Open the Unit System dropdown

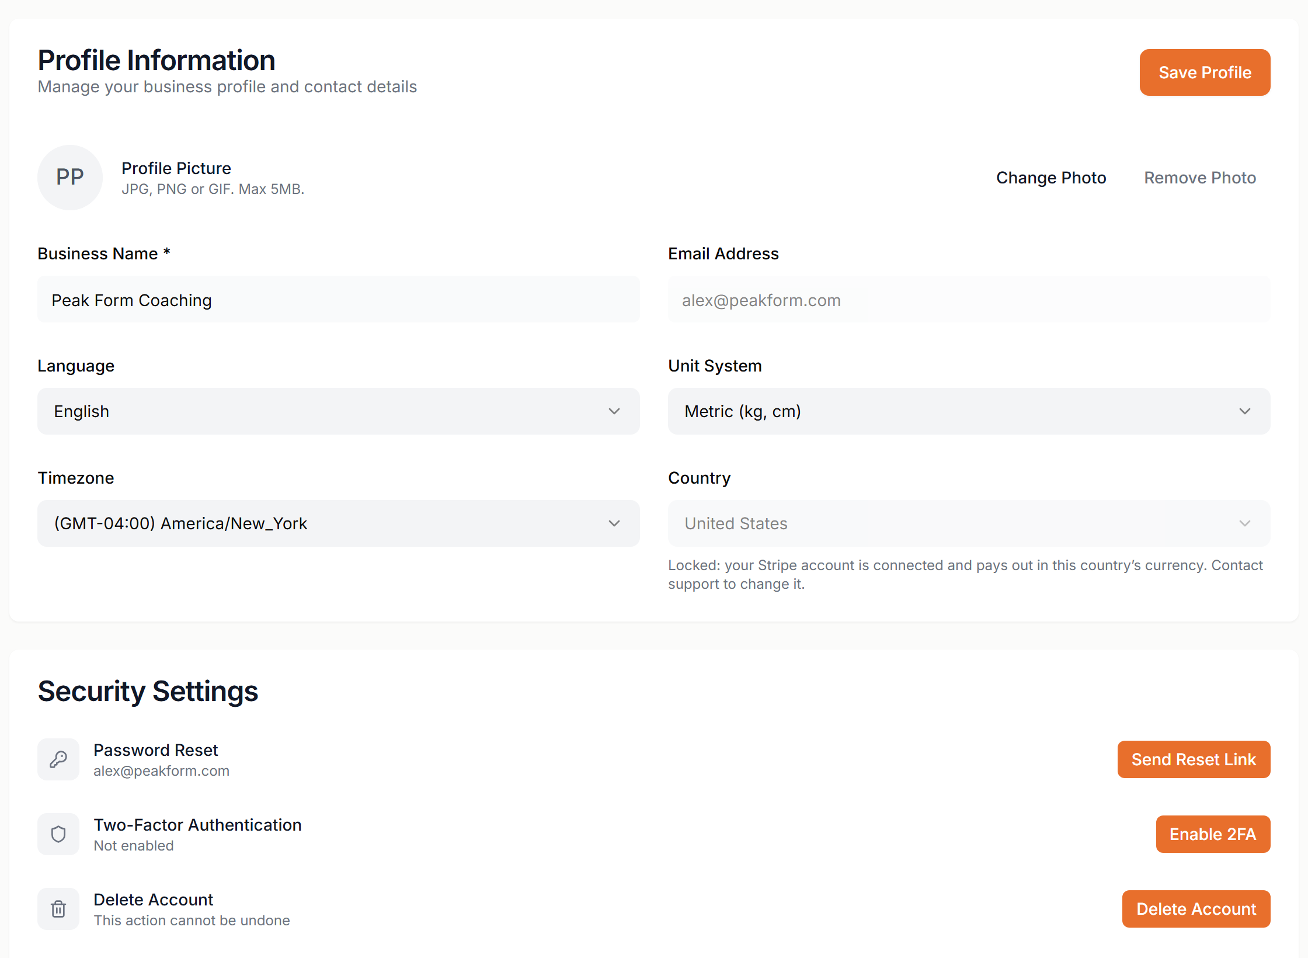[x=969, y=411]
